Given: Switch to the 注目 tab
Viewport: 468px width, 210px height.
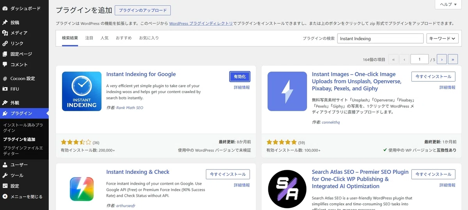Looking at the screenshot, I should pos(89,38).
